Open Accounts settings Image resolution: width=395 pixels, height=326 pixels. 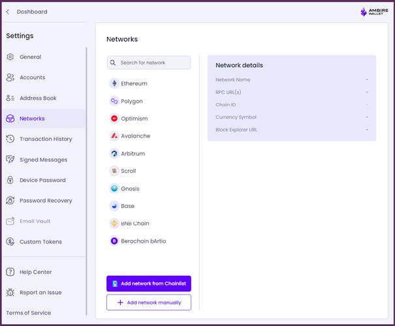(43, 78)
